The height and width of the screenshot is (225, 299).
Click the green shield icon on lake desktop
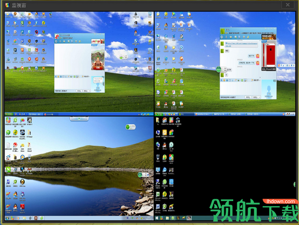pos(15,182)
